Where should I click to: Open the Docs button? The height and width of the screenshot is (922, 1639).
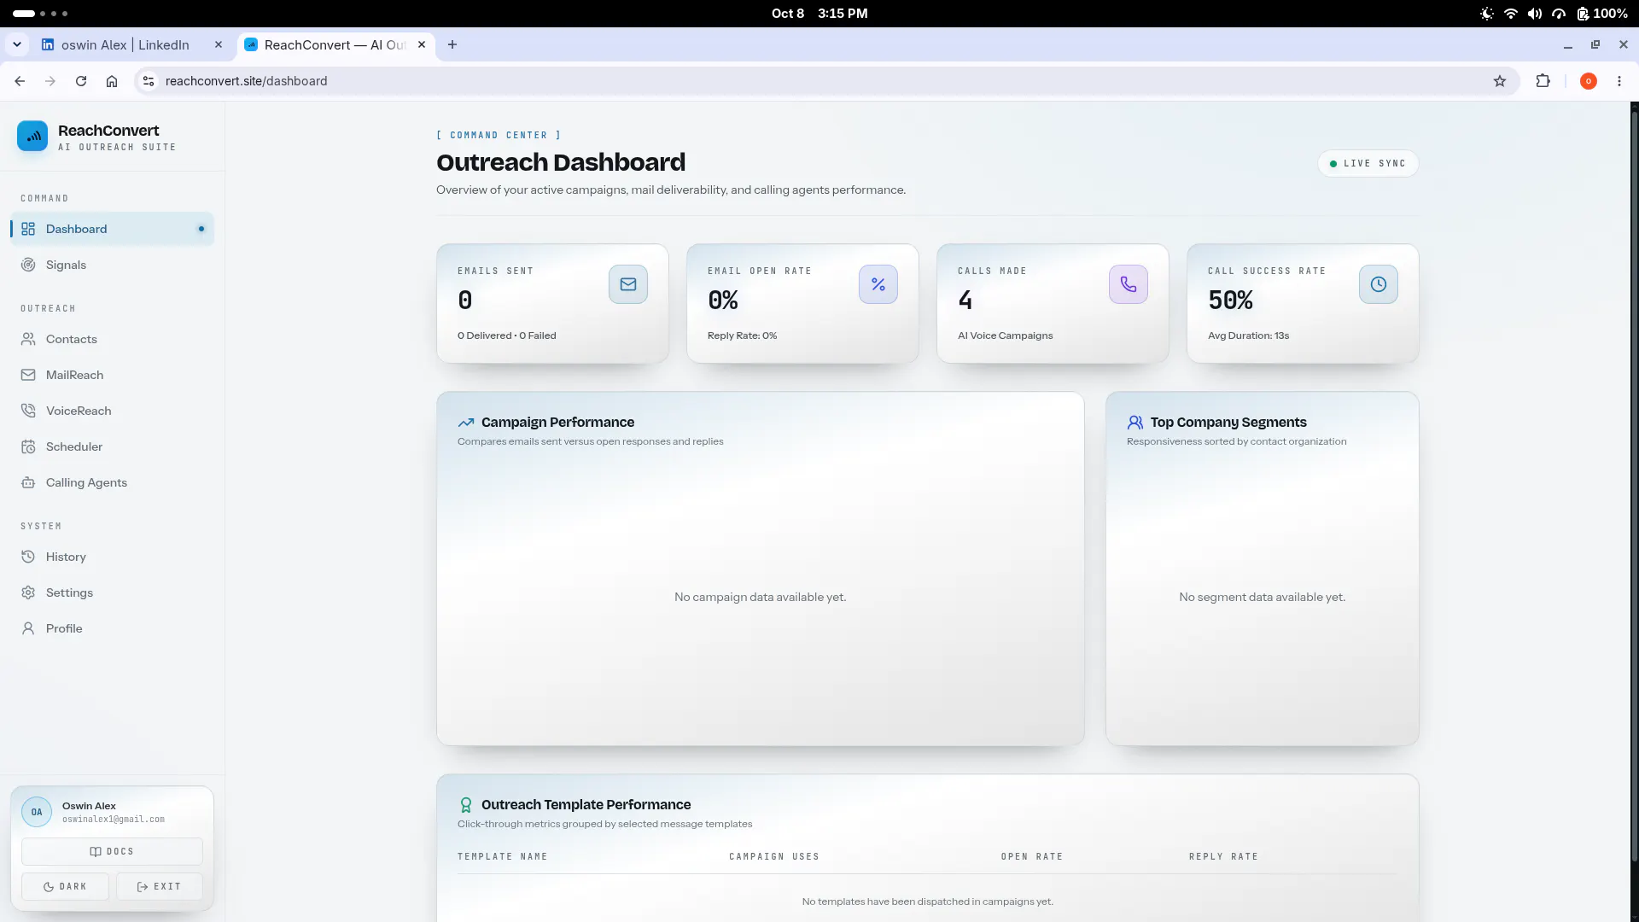112,851
